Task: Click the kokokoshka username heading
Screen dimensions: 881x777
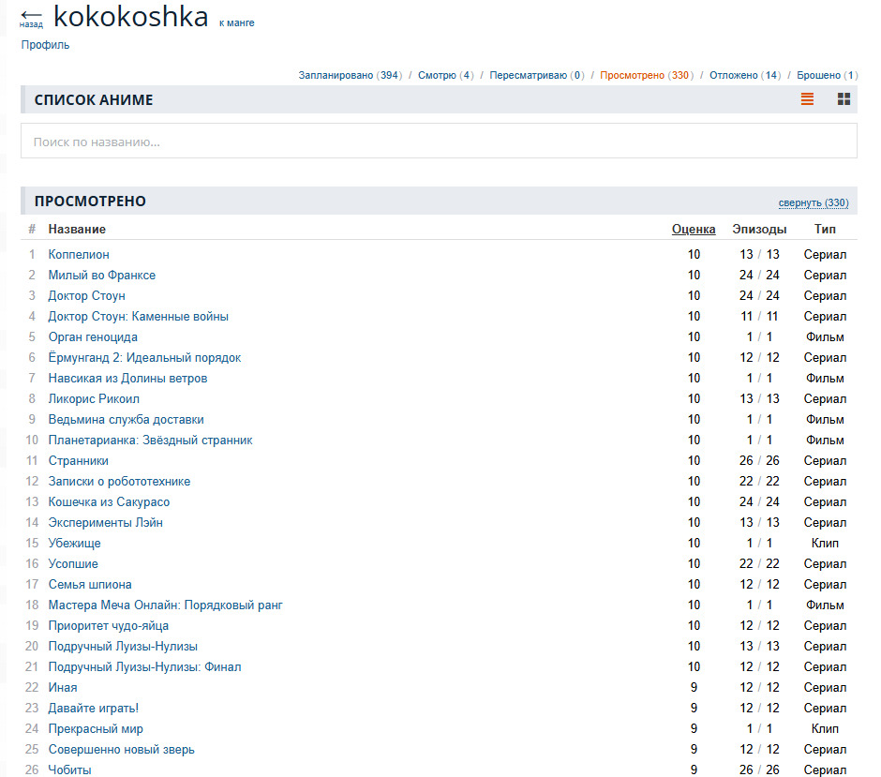Action: [x=130, y=16]
